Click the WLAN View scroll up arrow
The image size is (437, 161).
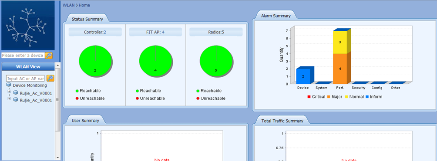point(58,65)
